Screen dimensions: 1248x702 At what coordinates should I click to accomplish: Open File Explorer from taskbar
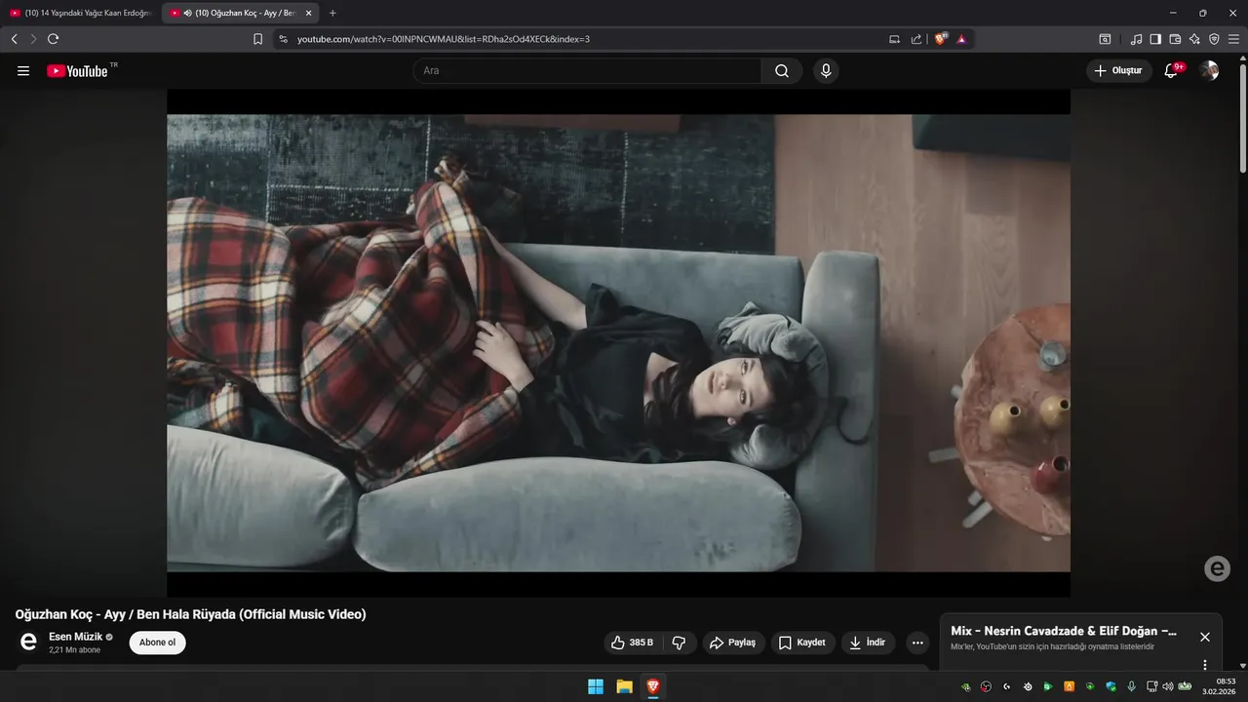[624, 686]
